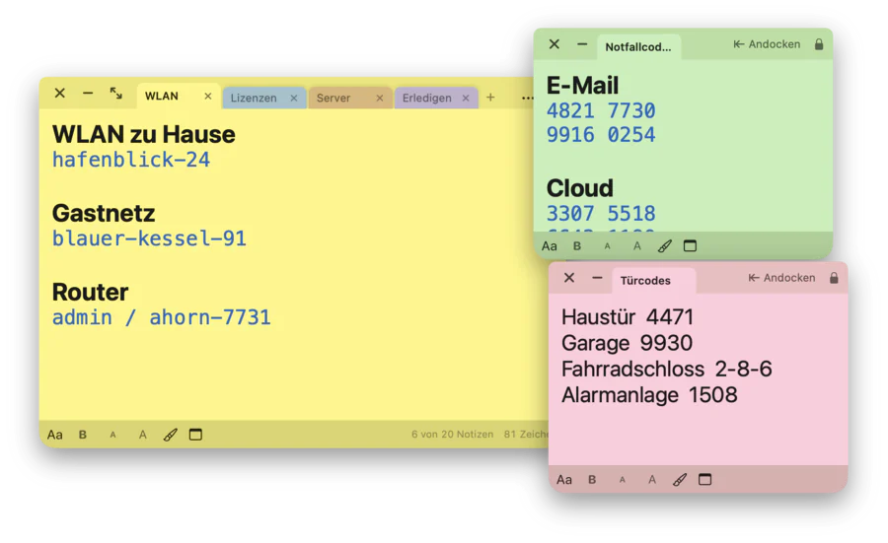Image resolution: width=888 pixels, height=543 pixels.
Task: Decrease font size in the pink Türcodes note
Action: (x=622, y=480)
